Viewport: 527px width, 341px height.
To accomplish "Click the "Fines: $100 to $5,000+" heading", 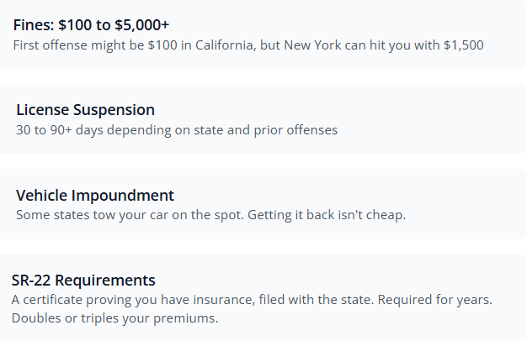I will [x=92, y=24].
